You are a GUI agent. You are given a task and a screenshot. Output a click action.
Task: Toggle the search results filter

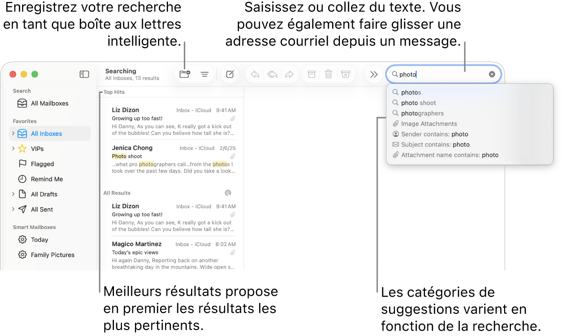click(x=204, y=74)
